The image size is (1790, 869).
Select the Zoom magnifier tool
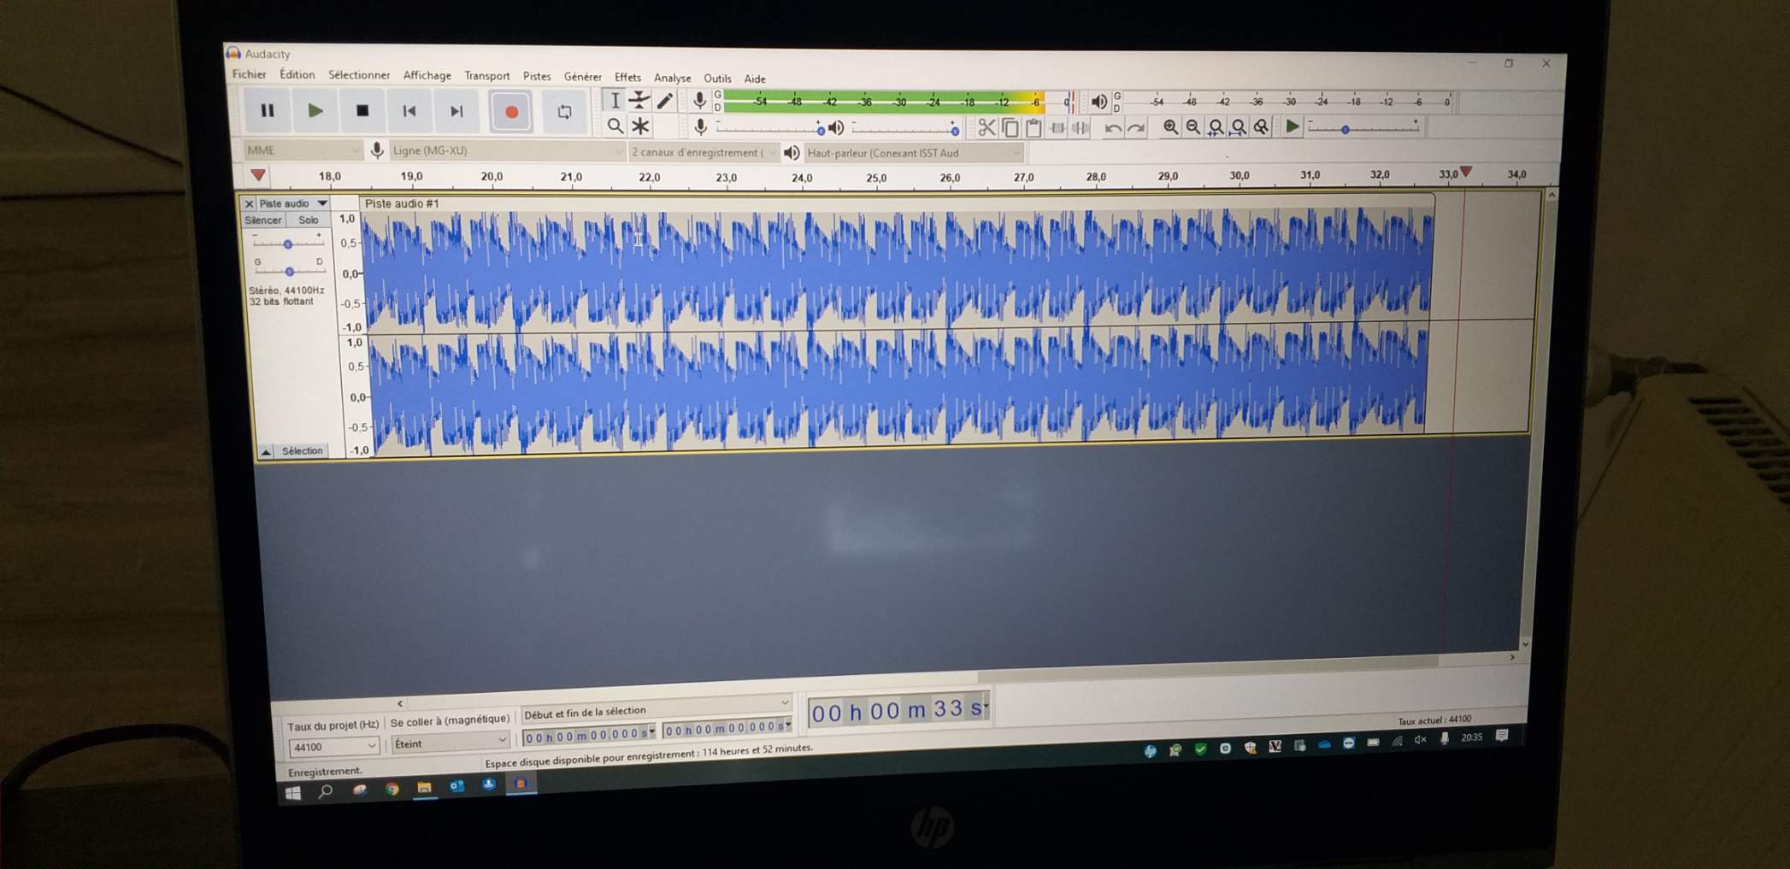615,126
